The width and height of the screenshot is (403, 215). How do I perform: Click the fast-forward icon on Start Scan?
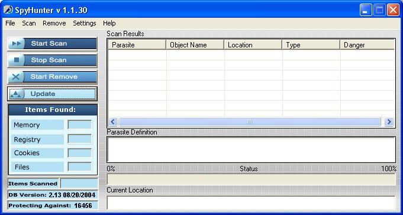coord(17,43)
